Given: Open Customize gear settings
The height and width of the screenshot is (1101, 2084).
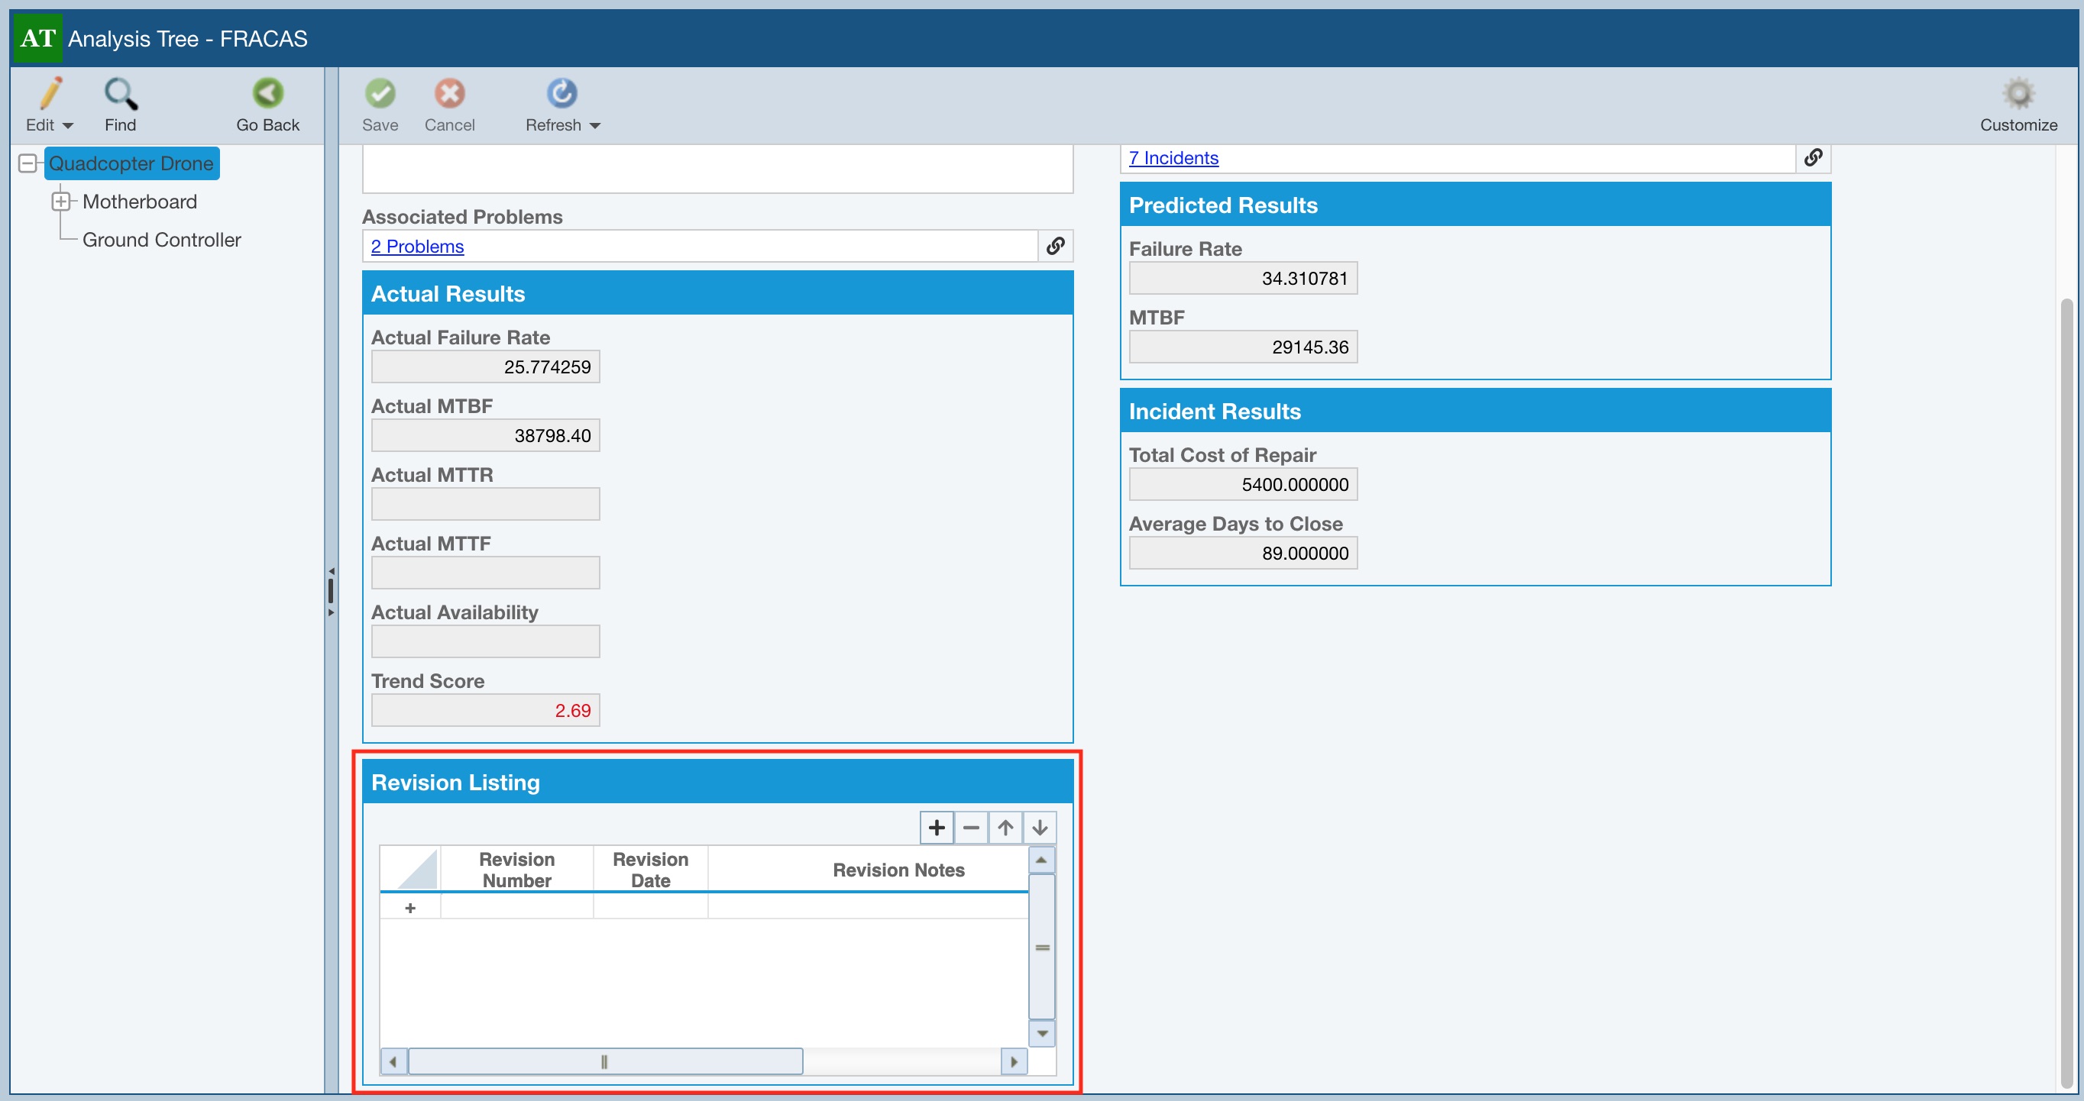Looking at the screenshot, I should (x=2018, y=95).
